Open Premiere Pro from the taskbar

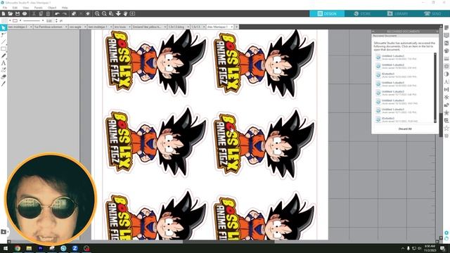coord(40,248)
